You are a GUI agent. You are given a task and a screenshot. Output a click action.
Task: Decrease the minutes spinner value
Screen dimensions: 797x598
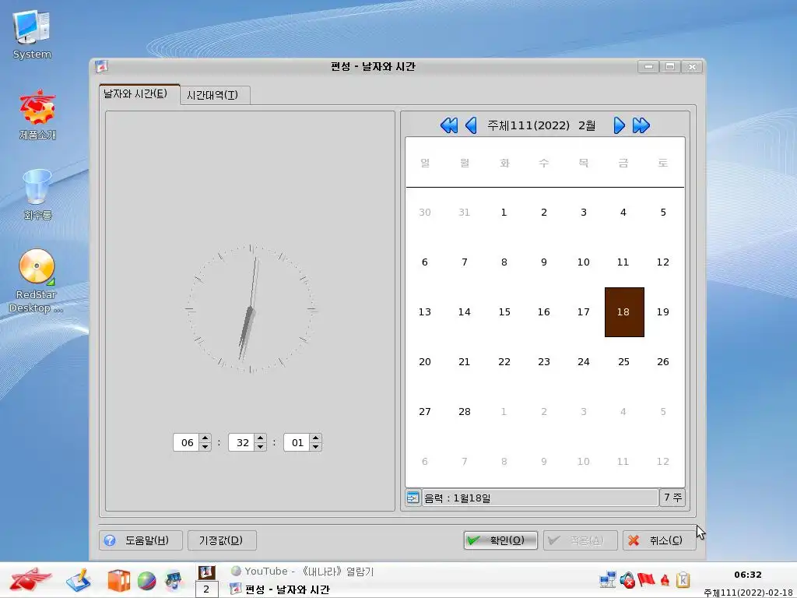(260, 446)
